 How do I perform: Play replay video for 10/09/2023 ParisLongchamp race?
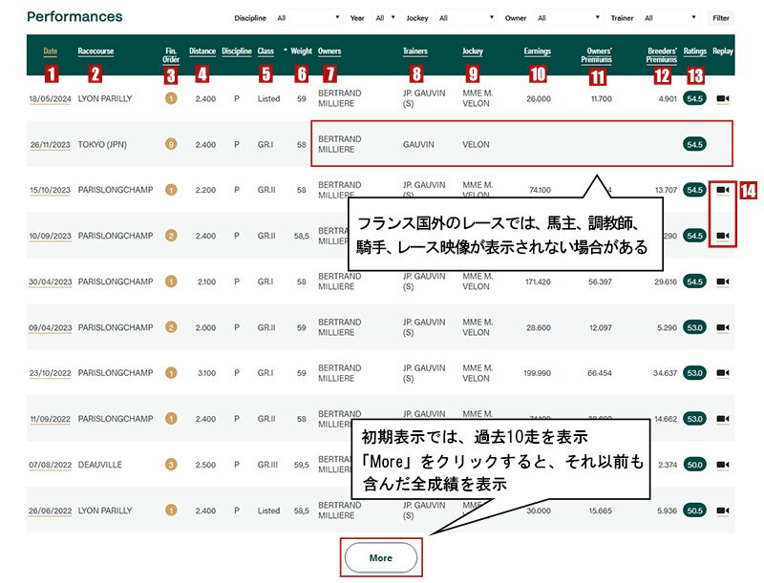point(723,236)
